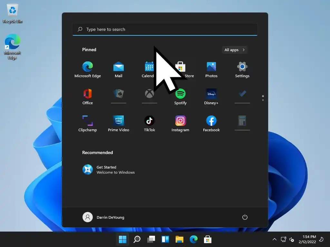Open the Photos app
Viewport: 330px width, 247px height.
tap(211, 70)
